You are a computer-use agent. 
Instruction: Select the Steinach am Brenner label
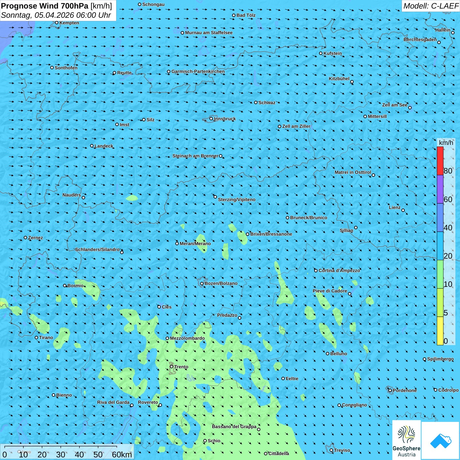click(x=195, y=156)
